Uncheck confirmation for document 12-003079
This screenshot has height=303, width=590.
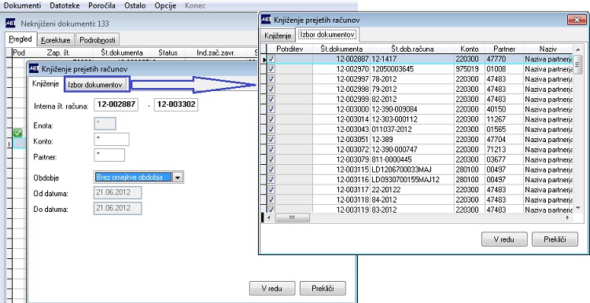[x=271, y=159]
